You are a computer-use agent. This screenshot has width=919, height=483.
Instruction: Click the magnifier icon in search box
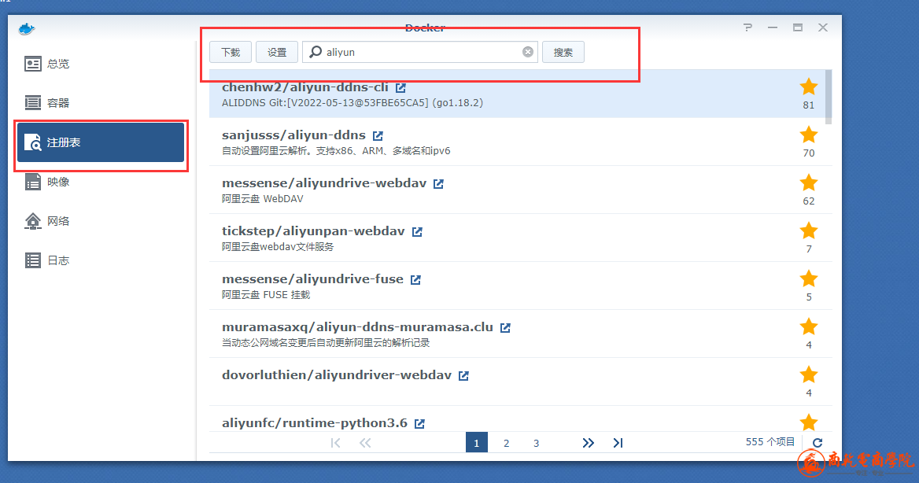316,52
